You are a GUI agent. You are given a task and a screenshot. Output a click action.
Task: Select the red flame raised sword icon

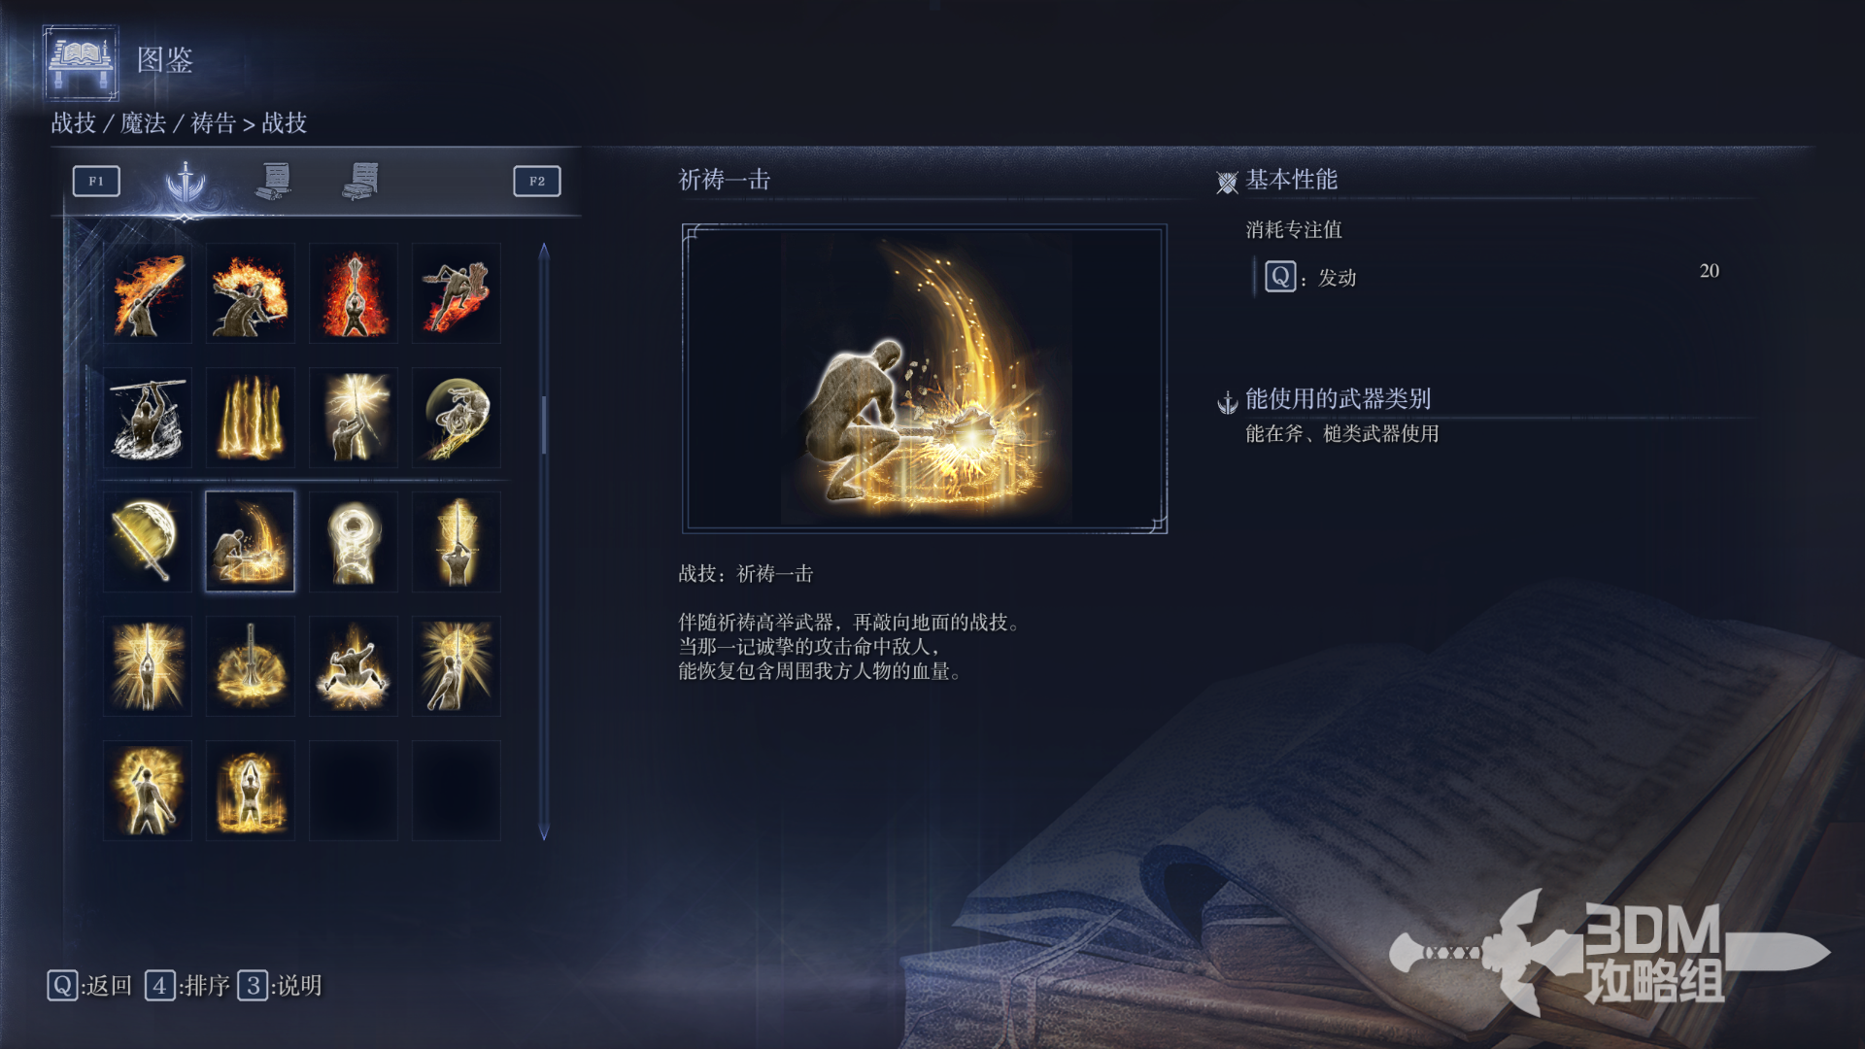[354, 293]
